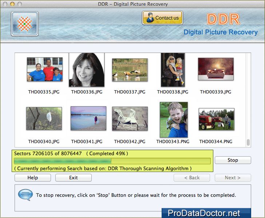Proceed with the Next button
The image size is (265, 218).
pos(233,178)
